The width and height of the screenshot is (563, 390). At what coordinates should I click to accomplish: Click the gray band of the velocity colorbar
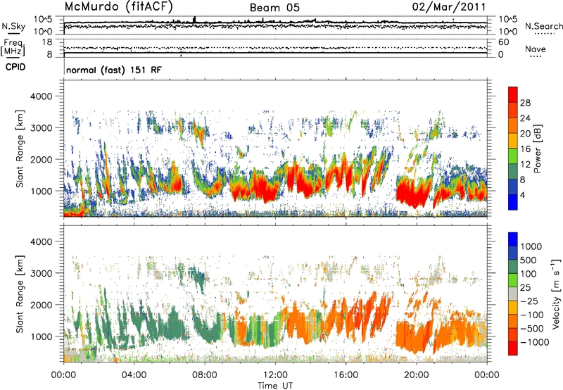tap(513, 294)
